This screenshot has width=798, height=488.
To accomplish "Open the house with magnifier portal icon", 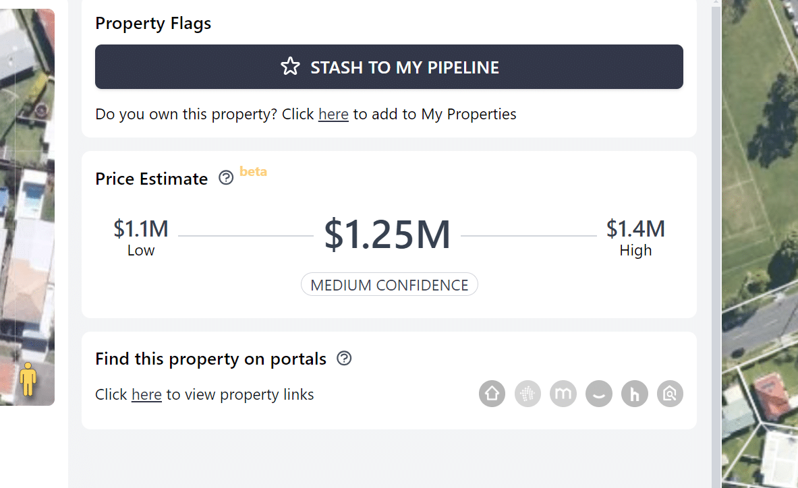I will (671, 394).
